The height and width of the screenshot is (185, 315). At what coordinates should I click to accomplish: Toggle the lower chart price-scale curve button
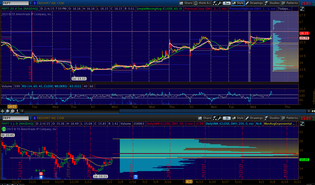click(x=302, y=124)
